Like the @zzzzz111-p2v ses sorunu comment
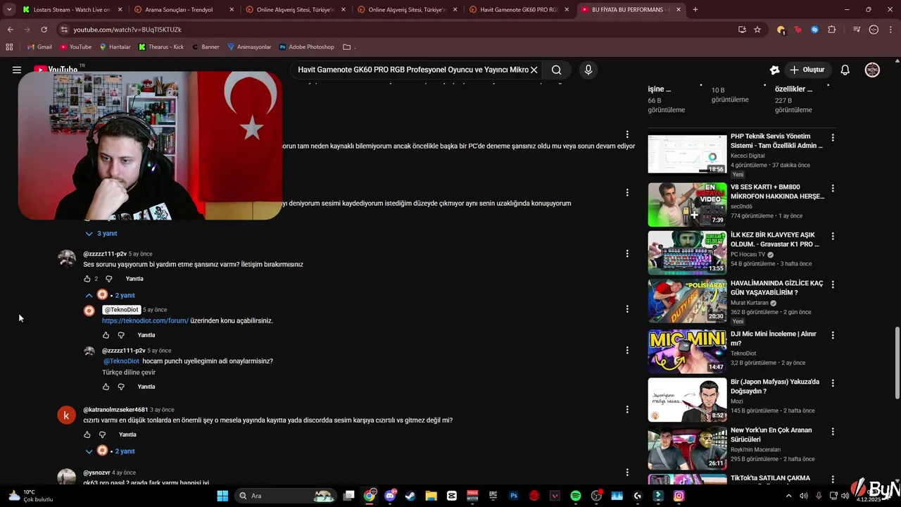Viewport: 901px width, 507px height. [x=87, y=279]
